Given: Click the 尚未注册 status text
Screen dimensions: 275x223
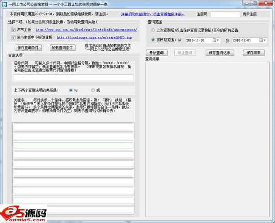Looking at the screenshot, I should [250, 14].
